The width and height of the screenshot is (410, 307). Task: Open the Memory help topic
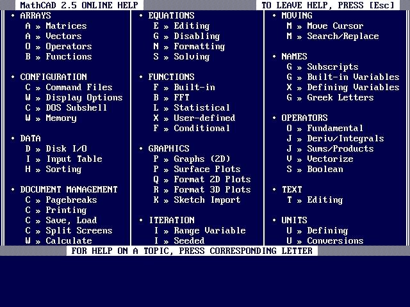click(x=61, y=118)
